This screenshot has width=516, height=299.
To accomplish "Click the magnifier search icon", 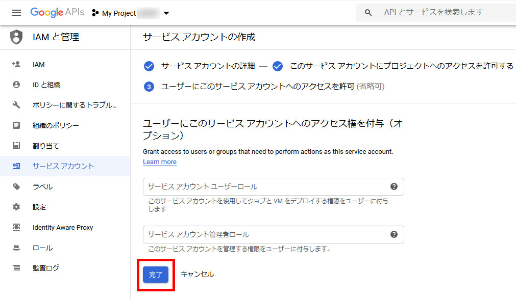I will (368, 13).
